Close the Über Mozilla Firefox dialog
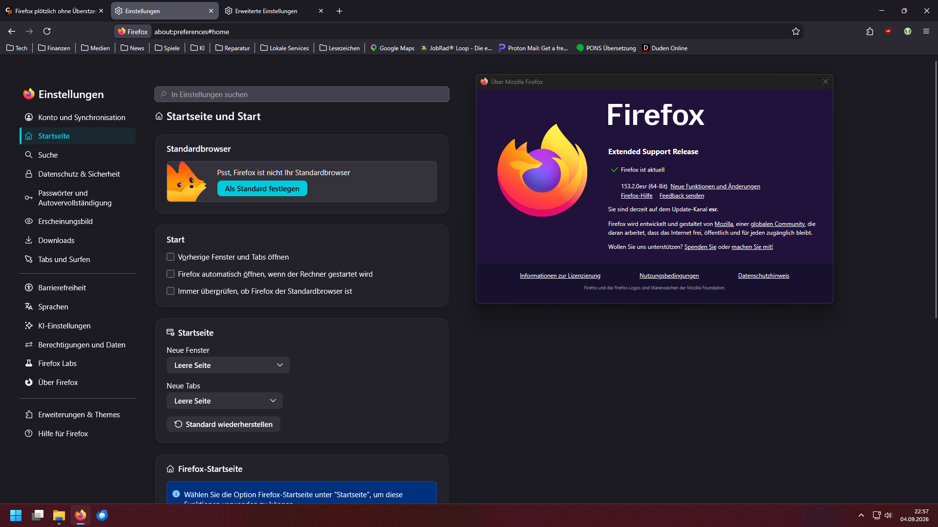Image resolution: width=938 pixels, height=527 pixels. (826, 82)
